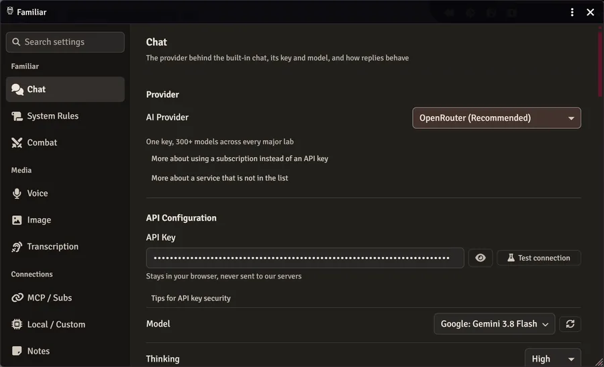Click the Local / Custom chip icon
This screenshot has height=367, width=604.
point(17,324)
